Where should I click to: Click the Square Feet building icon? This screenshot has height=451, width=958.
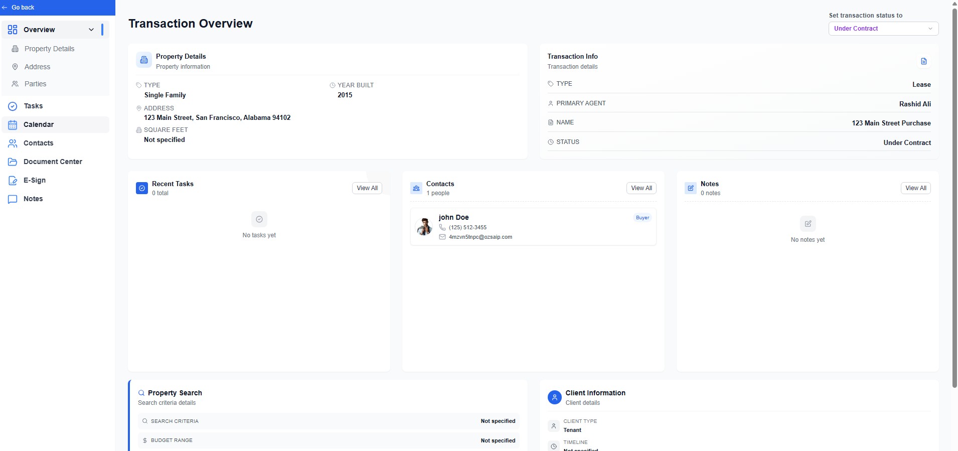pyautogui.click(x=139, y=130)
